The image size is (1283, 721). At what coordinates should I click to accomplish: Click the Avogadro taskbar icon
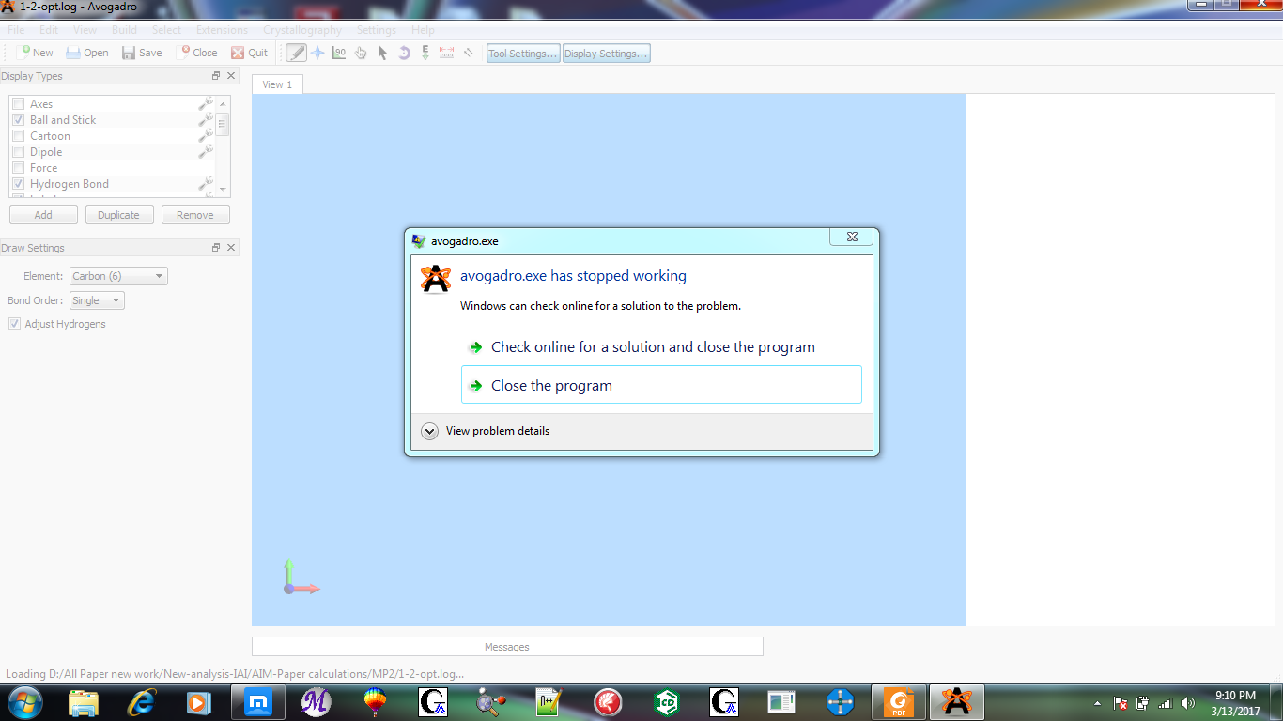click(x=956, y=701)
